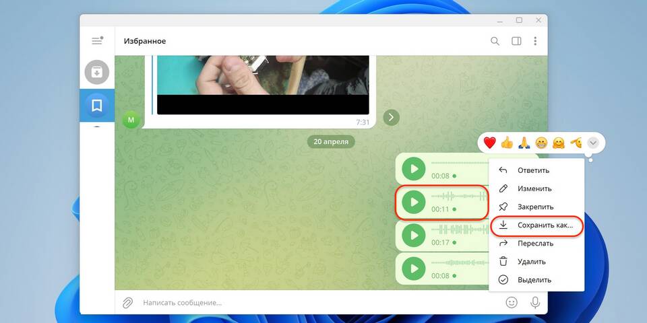Select 'Сохранить как...' menu entry
This screenshot has height=323, width=647.
(545, 225)
